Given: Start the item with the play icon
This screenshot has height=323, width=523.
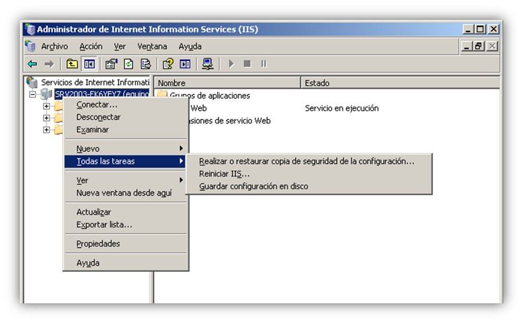Looking at the screenshot, I should 231,64.
